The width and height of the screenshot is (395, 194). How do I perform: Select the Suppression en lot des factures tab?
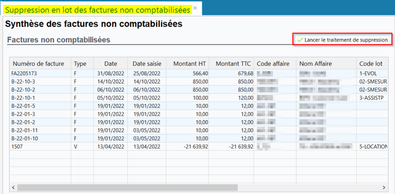(97, 8)
